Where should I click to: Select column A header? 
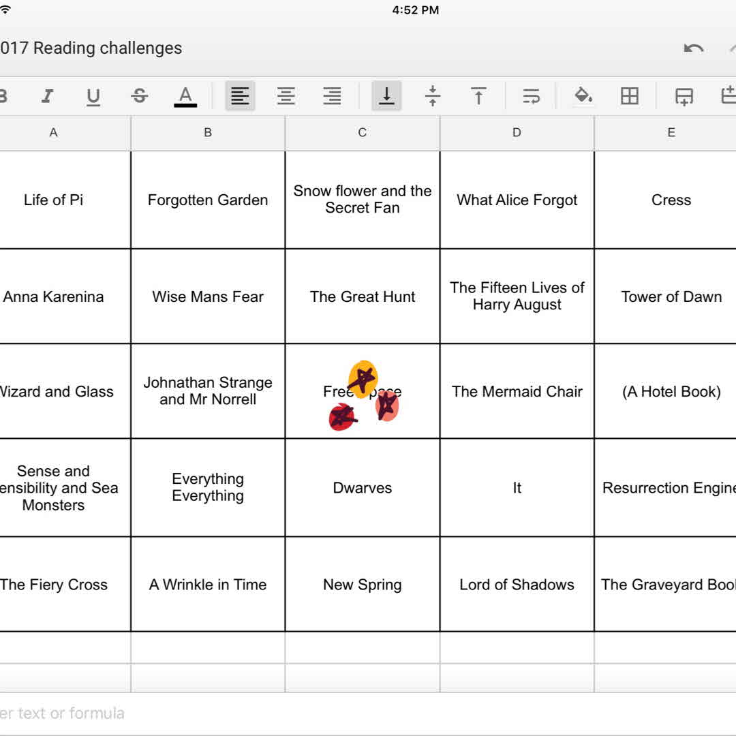(54, 133)
